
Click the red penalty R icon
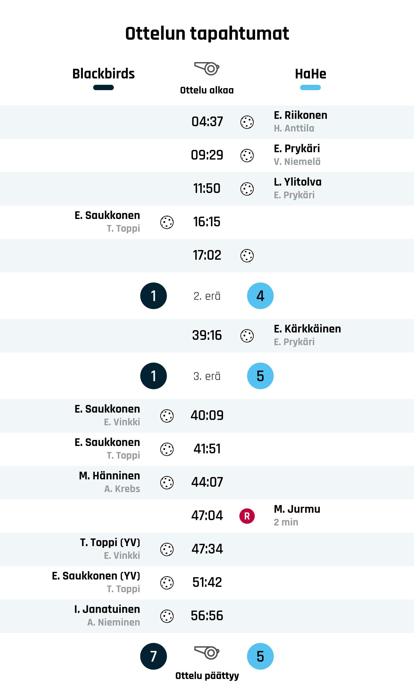(247, 516)
